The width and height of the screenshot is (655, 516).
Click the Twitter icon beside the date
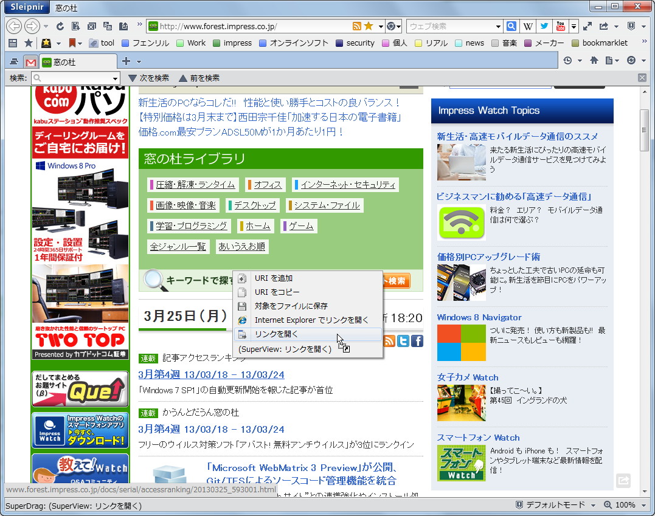pyautogui.click(x=403, y=341)
